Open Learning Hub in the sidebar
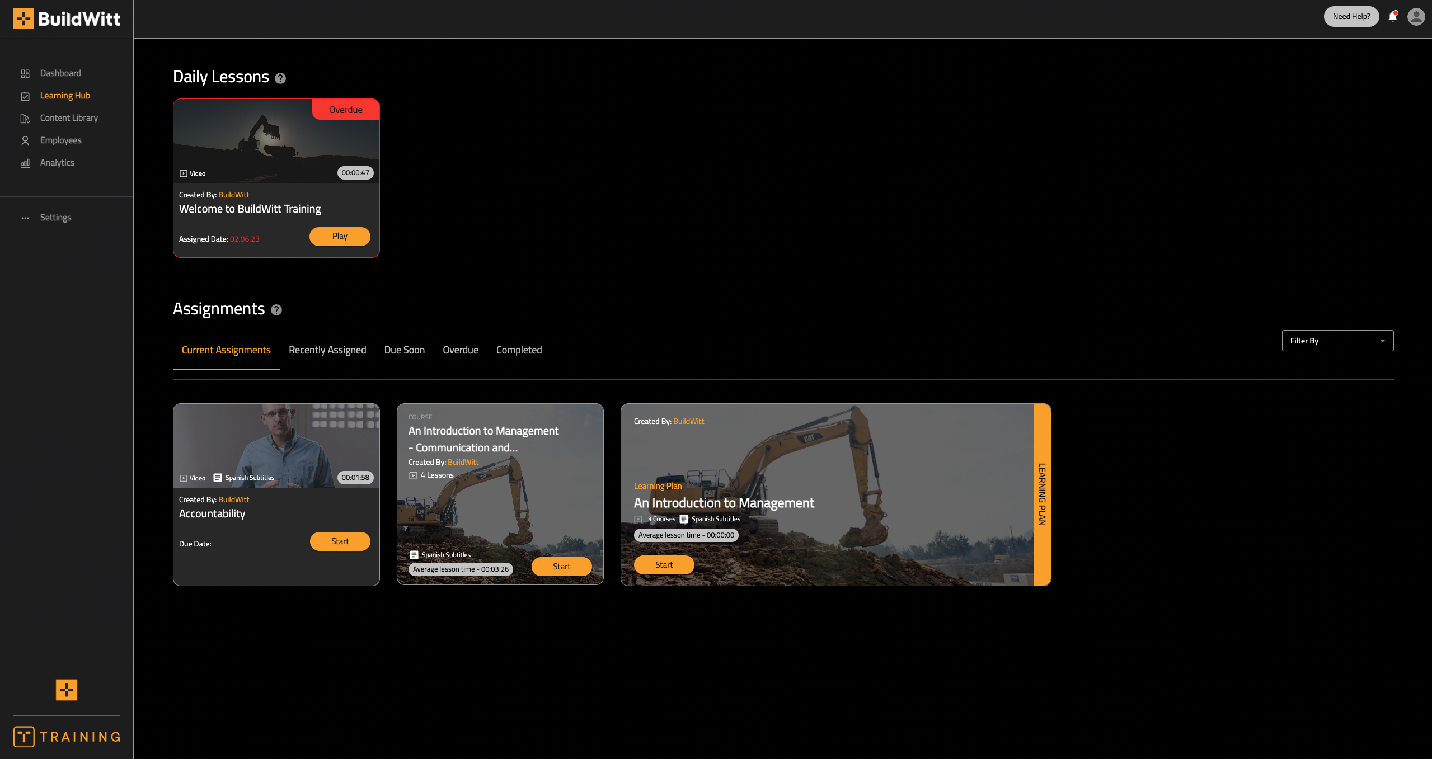The width and height of the screenshot is (1432, 759). pyautogui.click(x=65, y=96)
